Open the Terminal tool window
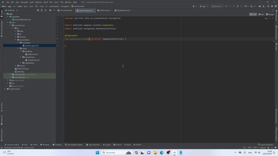Viewport: 278px width, 156px height. (57, 145)
